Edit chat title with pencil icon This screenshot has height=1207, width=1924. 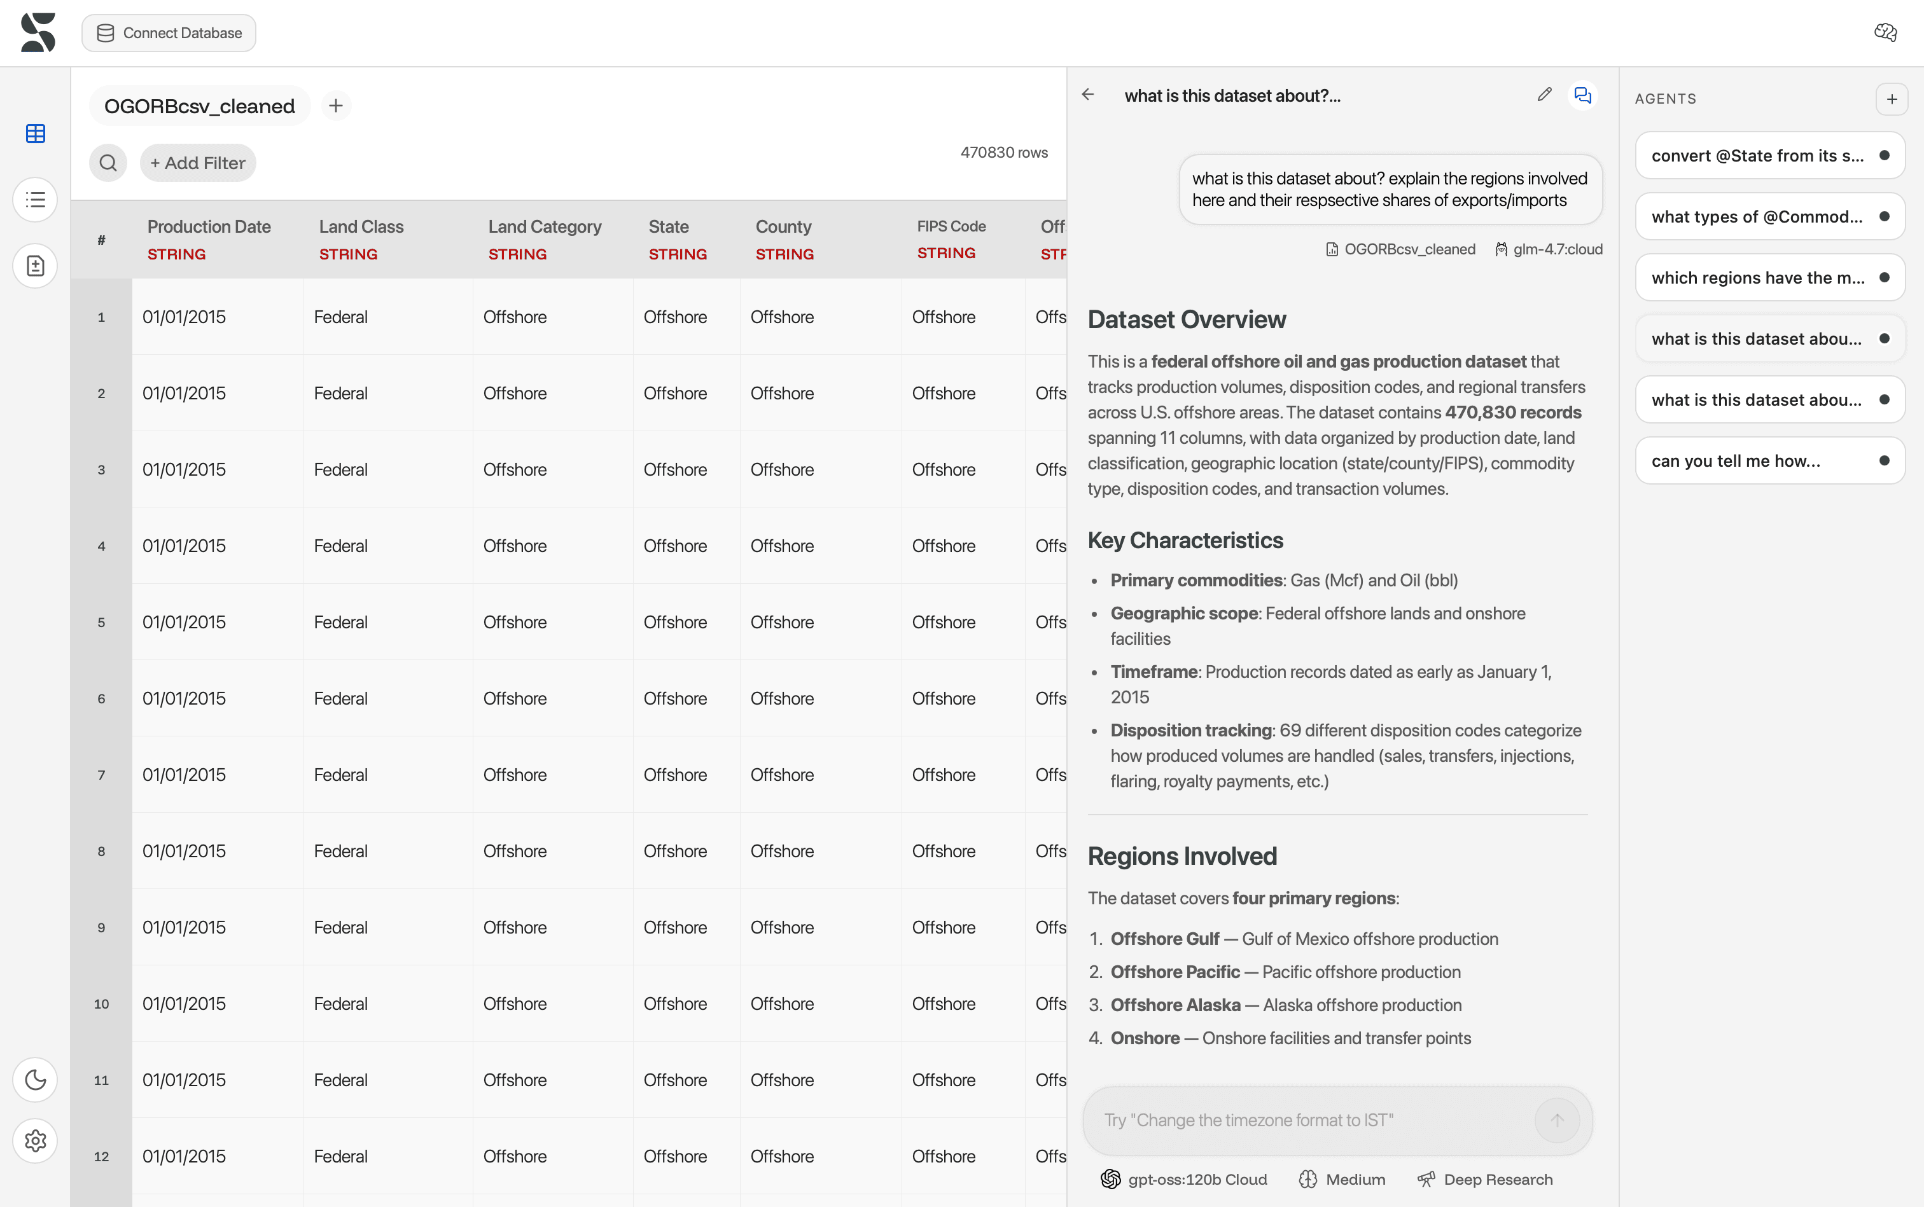click(x=1544, y=95)
